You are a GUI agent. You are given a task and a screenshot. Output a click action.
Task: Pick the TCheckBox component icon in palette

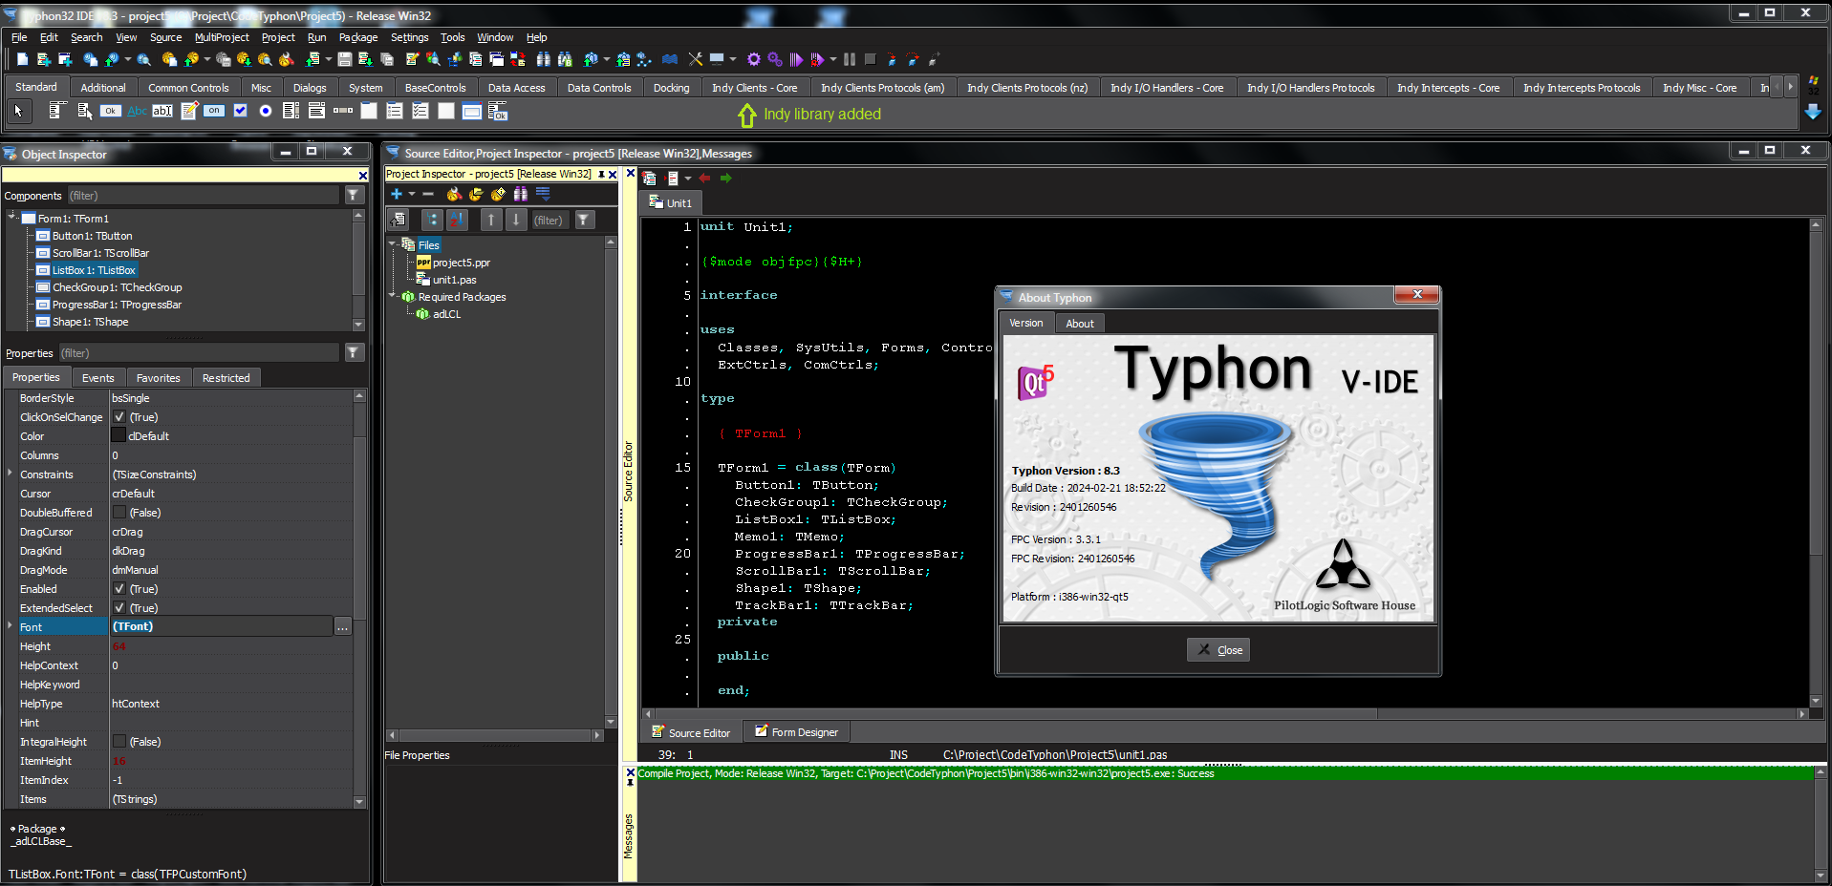coord(241,111)
